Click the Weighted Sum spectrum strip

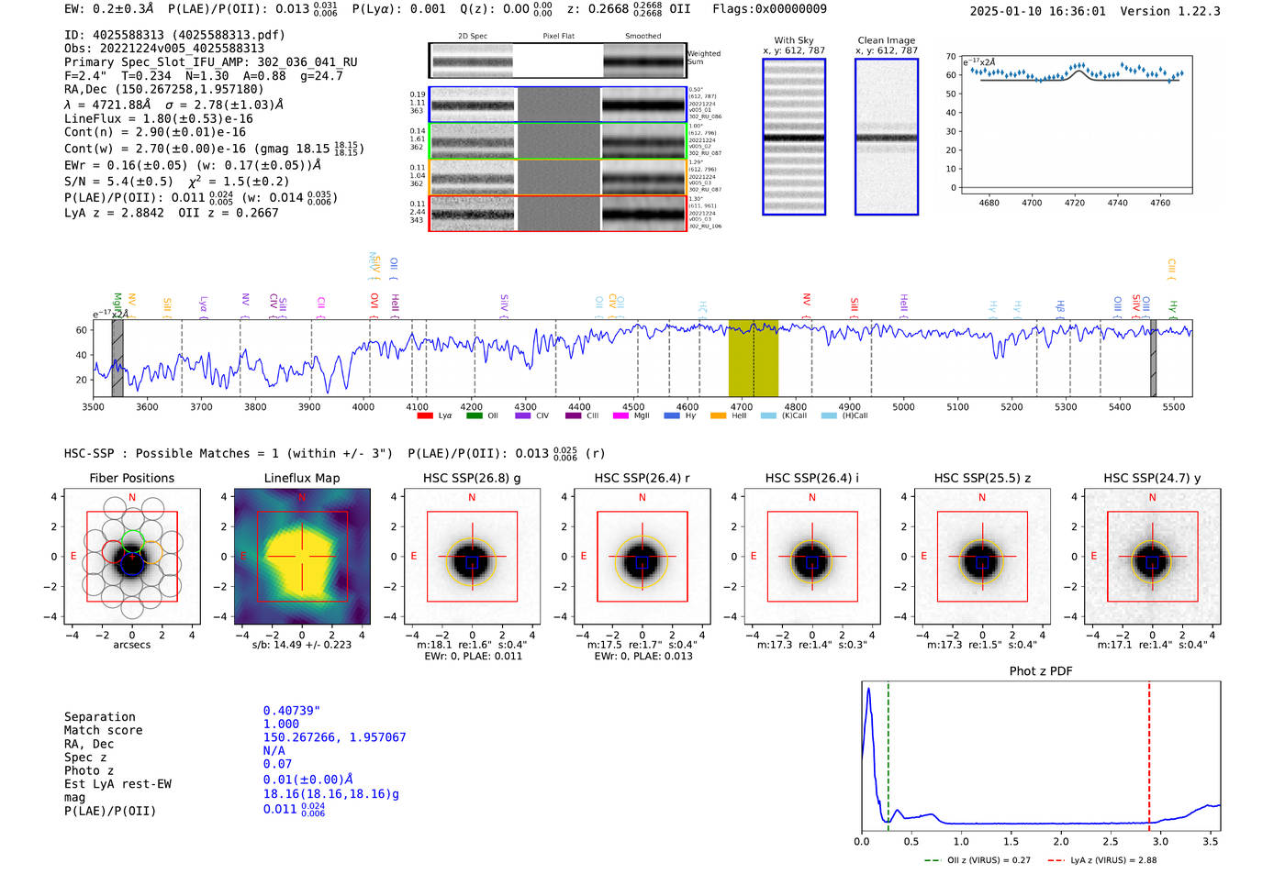coord(558,61)
